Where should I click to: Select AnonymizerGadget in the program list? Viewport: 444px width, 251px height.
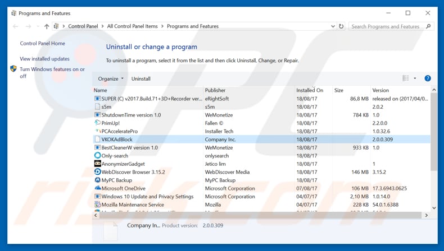click(x=123, y=164)
